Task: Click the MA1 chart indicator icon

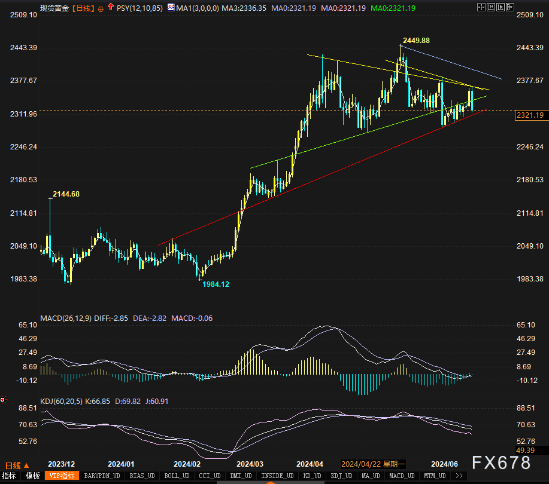Action: click(171, 8)
